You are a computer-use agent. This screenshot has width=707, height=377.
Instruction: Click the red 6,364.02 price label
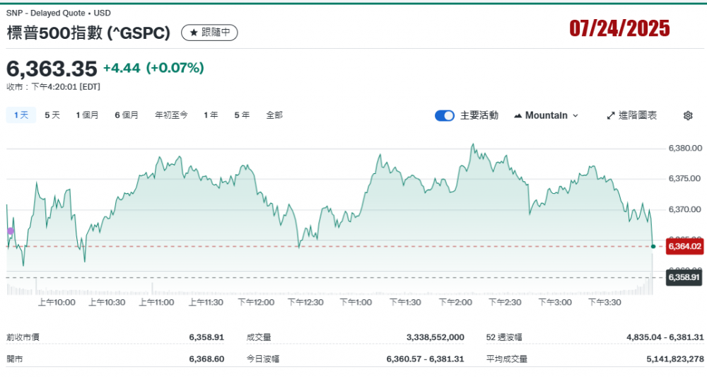point(685,246)
